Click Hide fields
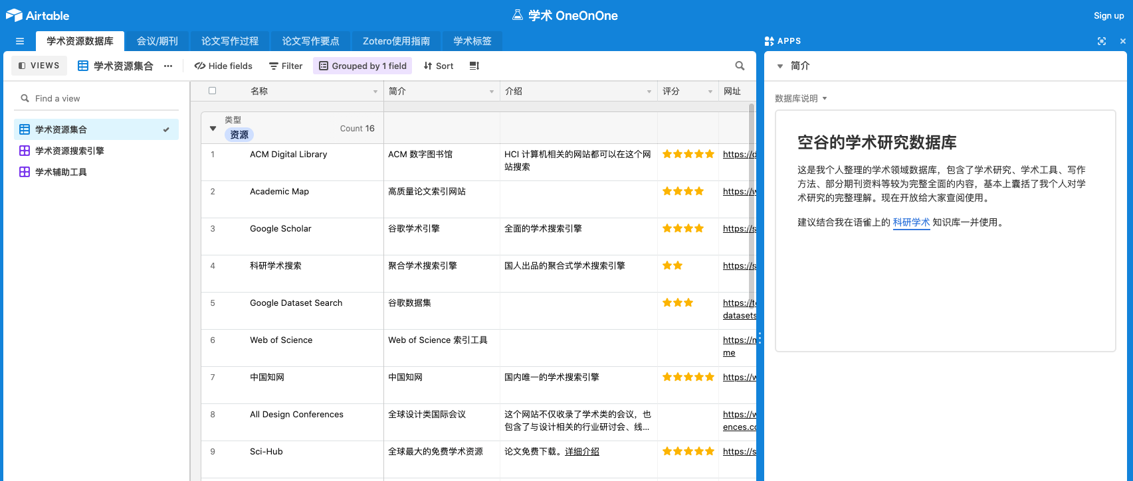 (x=223, y=66)
